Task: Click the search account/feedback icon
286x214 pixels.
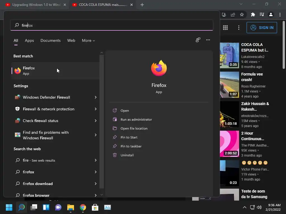Action: coord(198,40)
